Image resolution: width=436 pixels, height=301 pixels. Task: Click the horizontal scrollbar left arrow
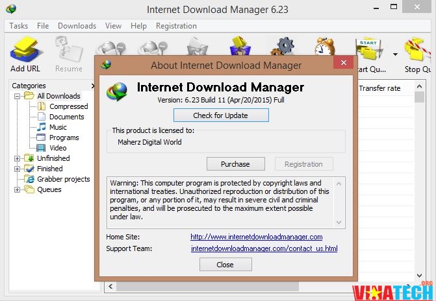pyautogui.click(x=110, y=286)
